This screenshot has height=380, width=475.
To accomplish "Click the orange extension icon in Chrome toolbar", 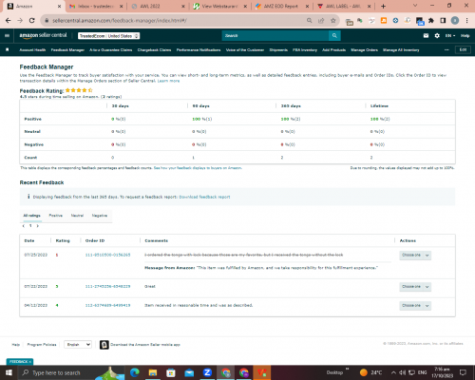I will pyautogui.click(x=384, y=21).
